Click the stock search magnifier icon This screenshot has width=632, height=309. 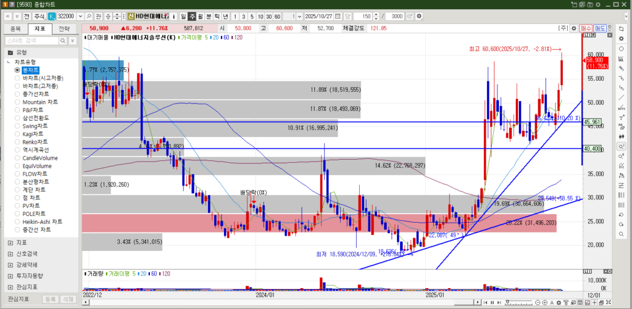click(89, 15)
